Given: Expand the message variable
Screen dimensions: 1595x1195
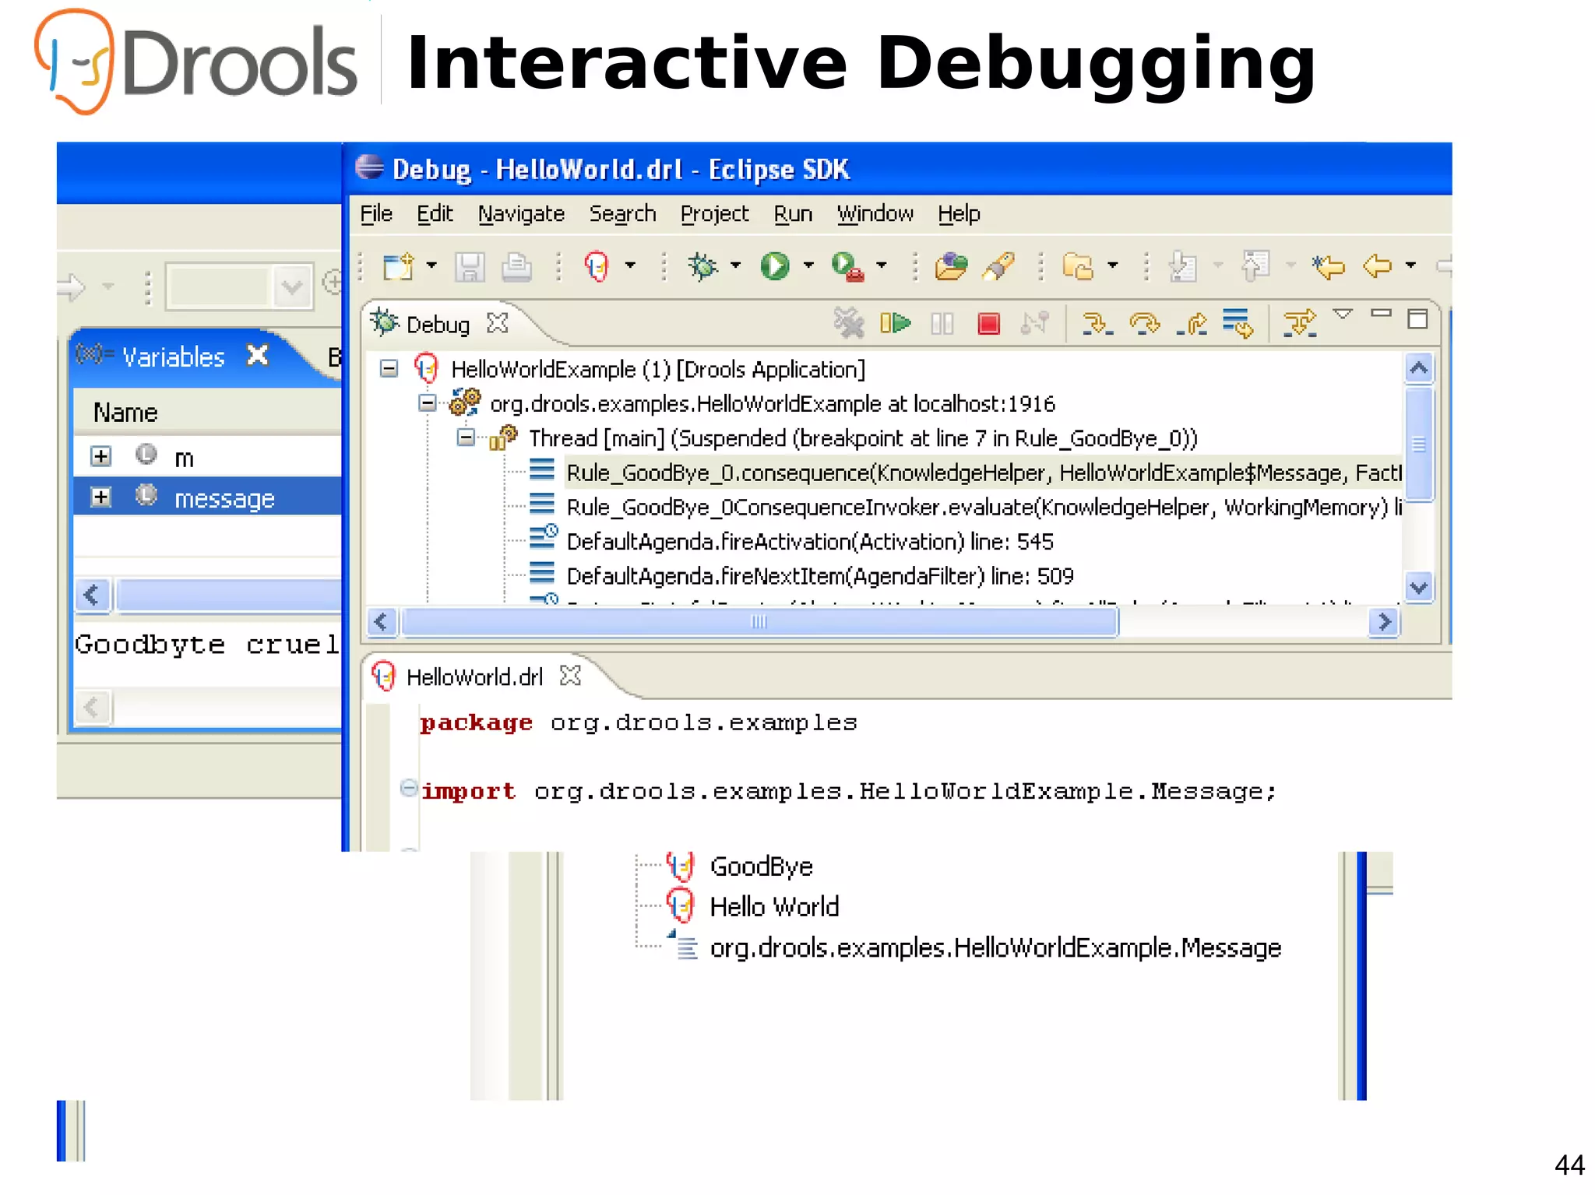Looking at the screenshot, I should point(100,497).
